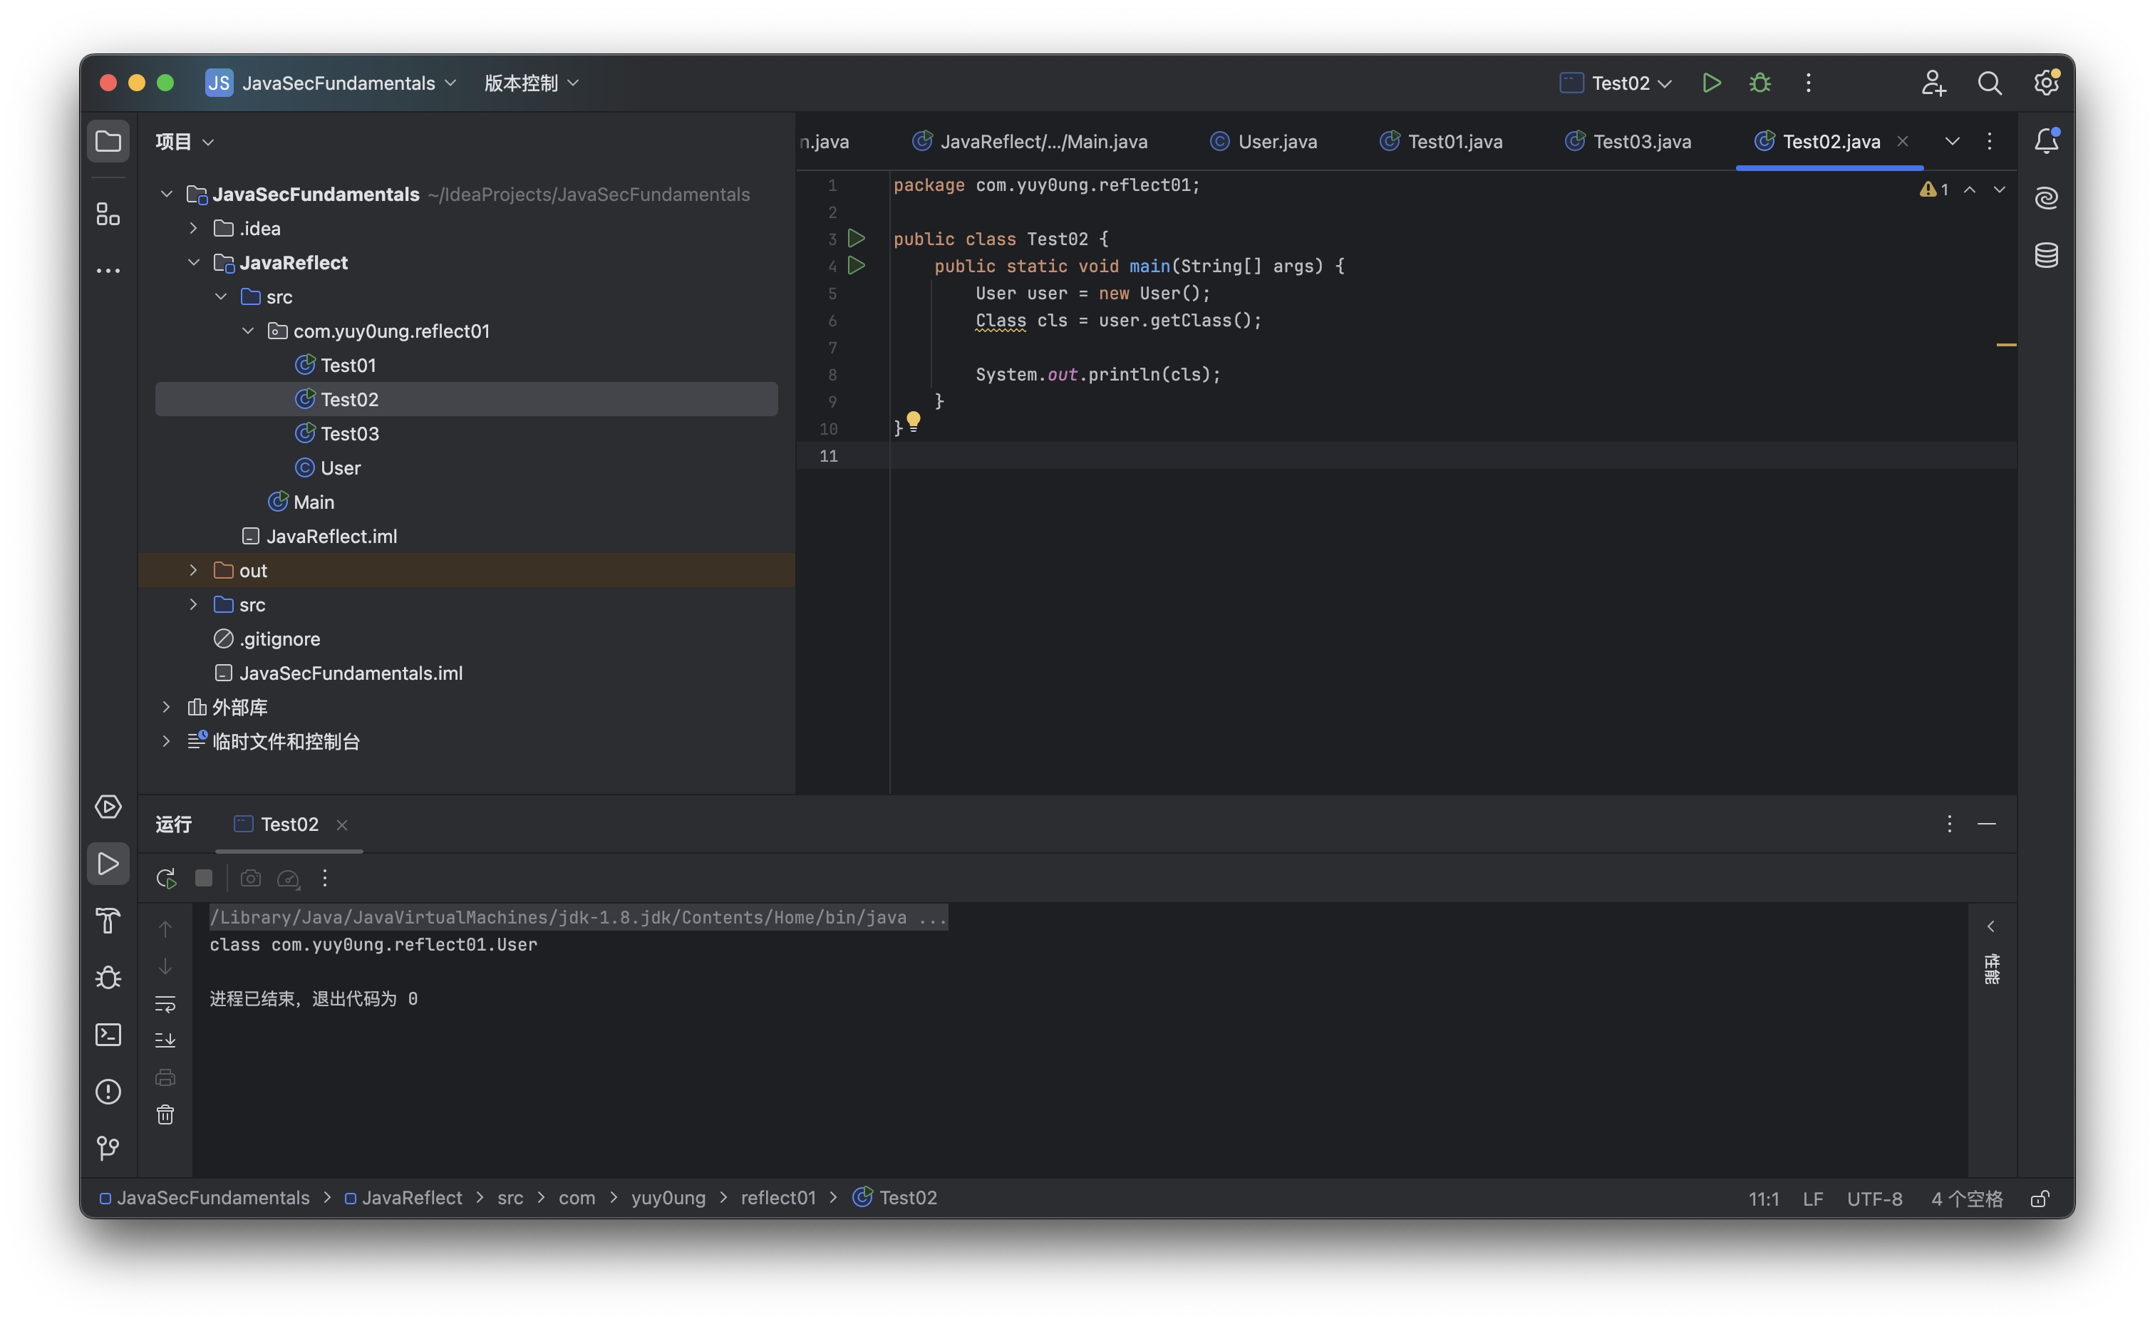Click the Debug bug icon in top toolbar
Viewport: 2155px width, 1324px height.
(1759, 83)
